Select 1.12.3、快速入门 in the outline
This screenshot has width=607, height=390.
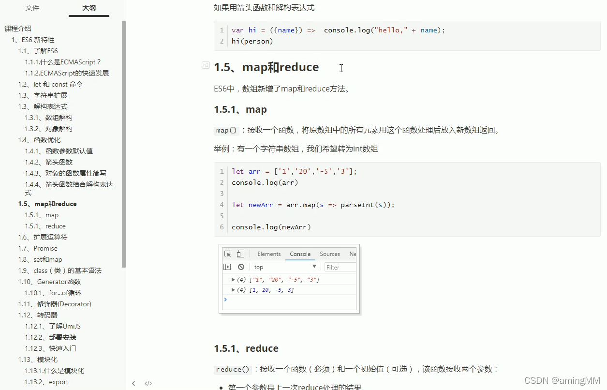click(51, 348)
